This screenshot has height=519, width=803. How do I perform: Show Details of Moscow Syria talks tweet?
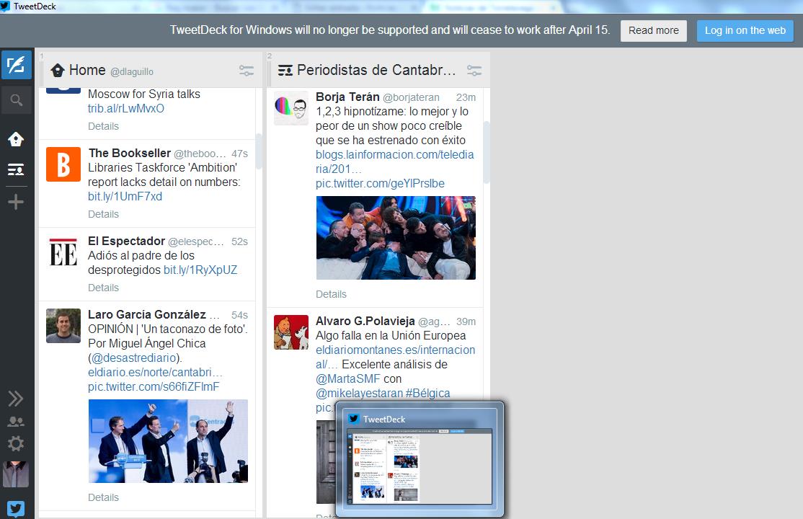tap(104, 126)
